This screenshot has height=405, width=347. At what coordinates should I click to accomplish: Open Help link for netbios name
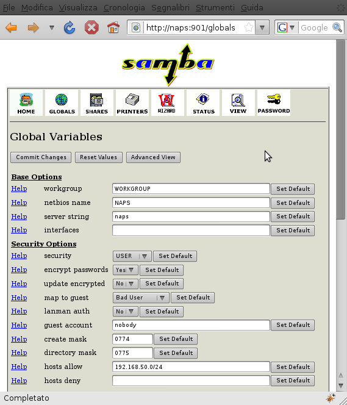coord(19,202)
